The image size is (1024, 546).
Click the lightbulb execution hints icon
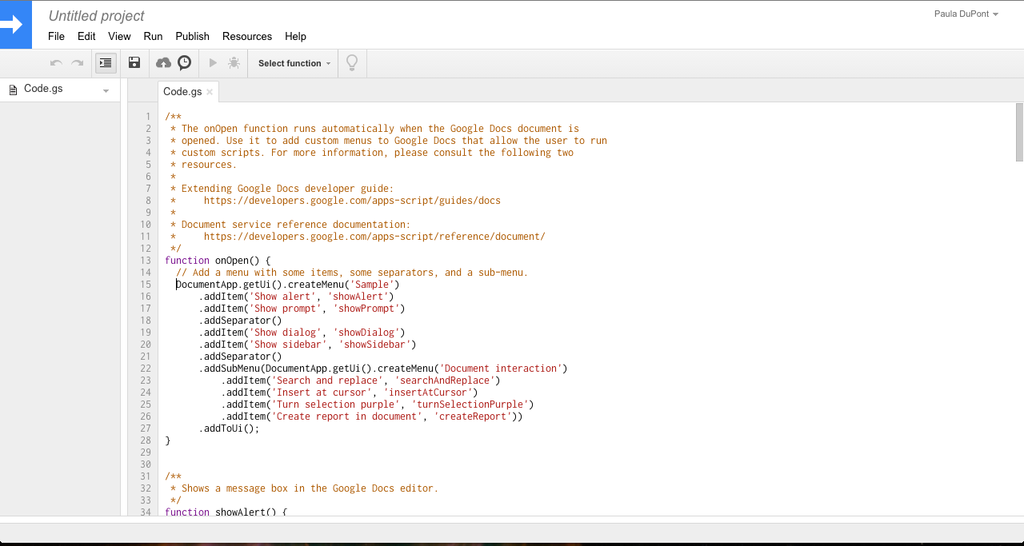(x=351, y=63)
